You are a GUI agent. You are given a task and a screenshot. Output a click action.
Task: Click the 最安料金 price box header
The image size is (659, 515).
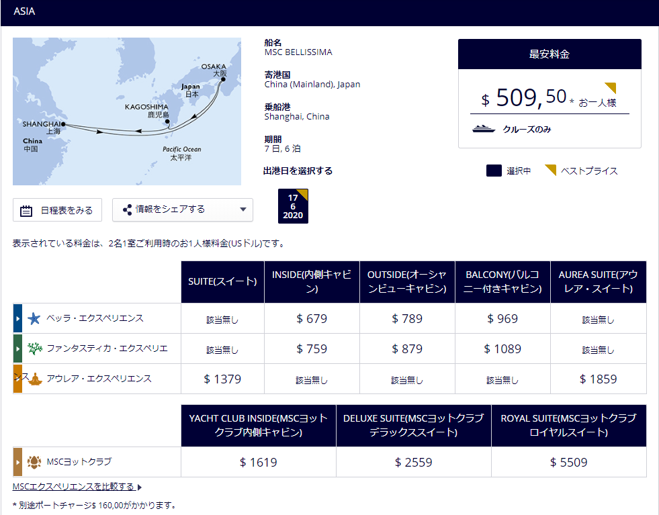[550, 54]
